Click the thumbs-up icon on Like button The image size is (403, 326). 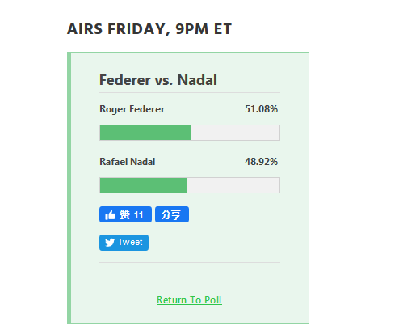(x=110, y=215)
